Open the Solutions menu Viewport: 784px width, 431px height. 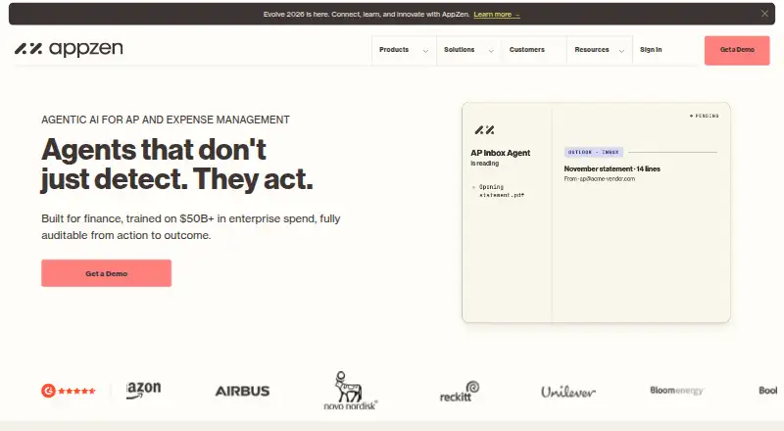459,50
